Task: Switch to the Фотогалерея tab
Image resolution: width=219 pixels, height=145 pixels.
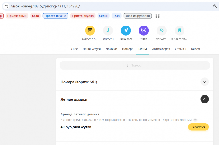Action: 161,49
